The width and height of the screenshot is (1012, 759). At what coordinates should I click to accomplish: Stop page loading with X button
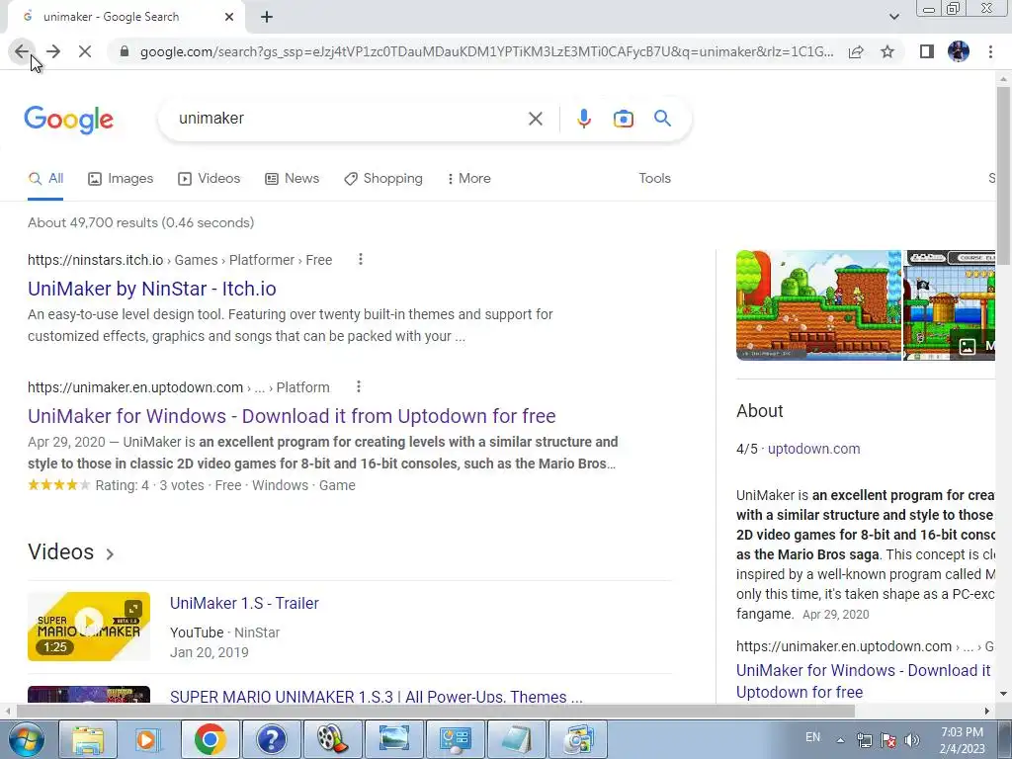(x=85, y=51)
